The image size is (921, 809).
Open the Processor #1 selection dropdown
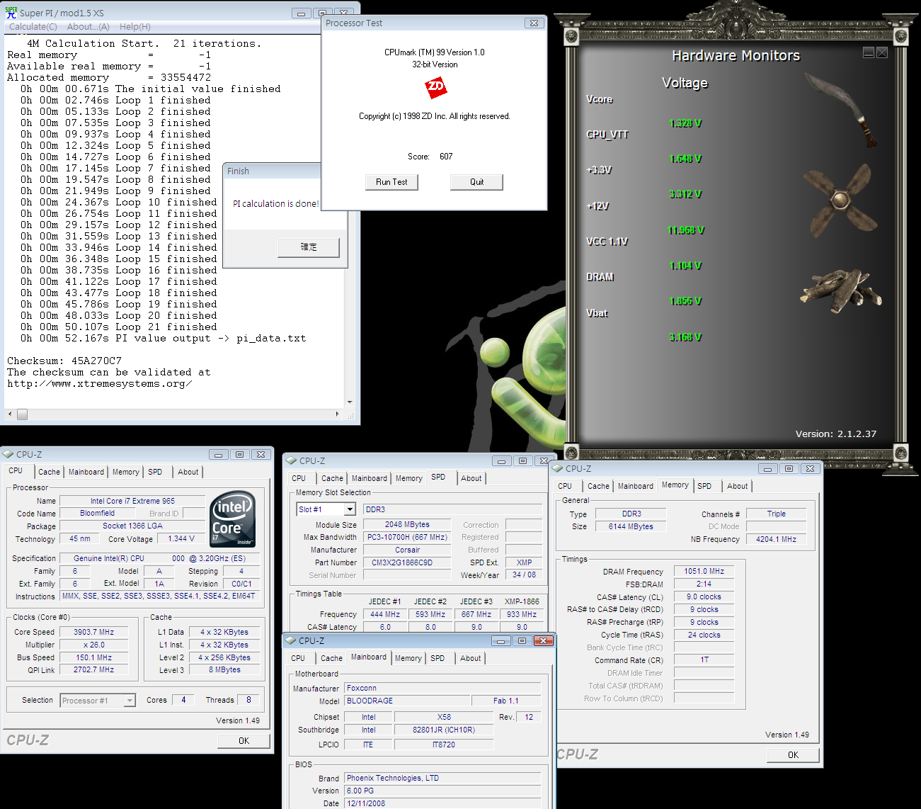(x=130, y=701)
